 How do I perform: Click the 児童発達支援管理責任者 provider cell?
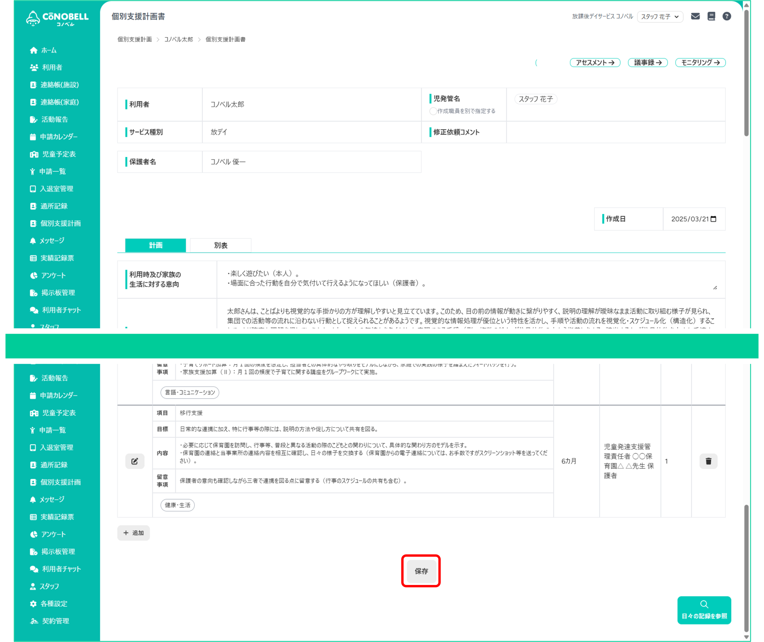point(629,461)
